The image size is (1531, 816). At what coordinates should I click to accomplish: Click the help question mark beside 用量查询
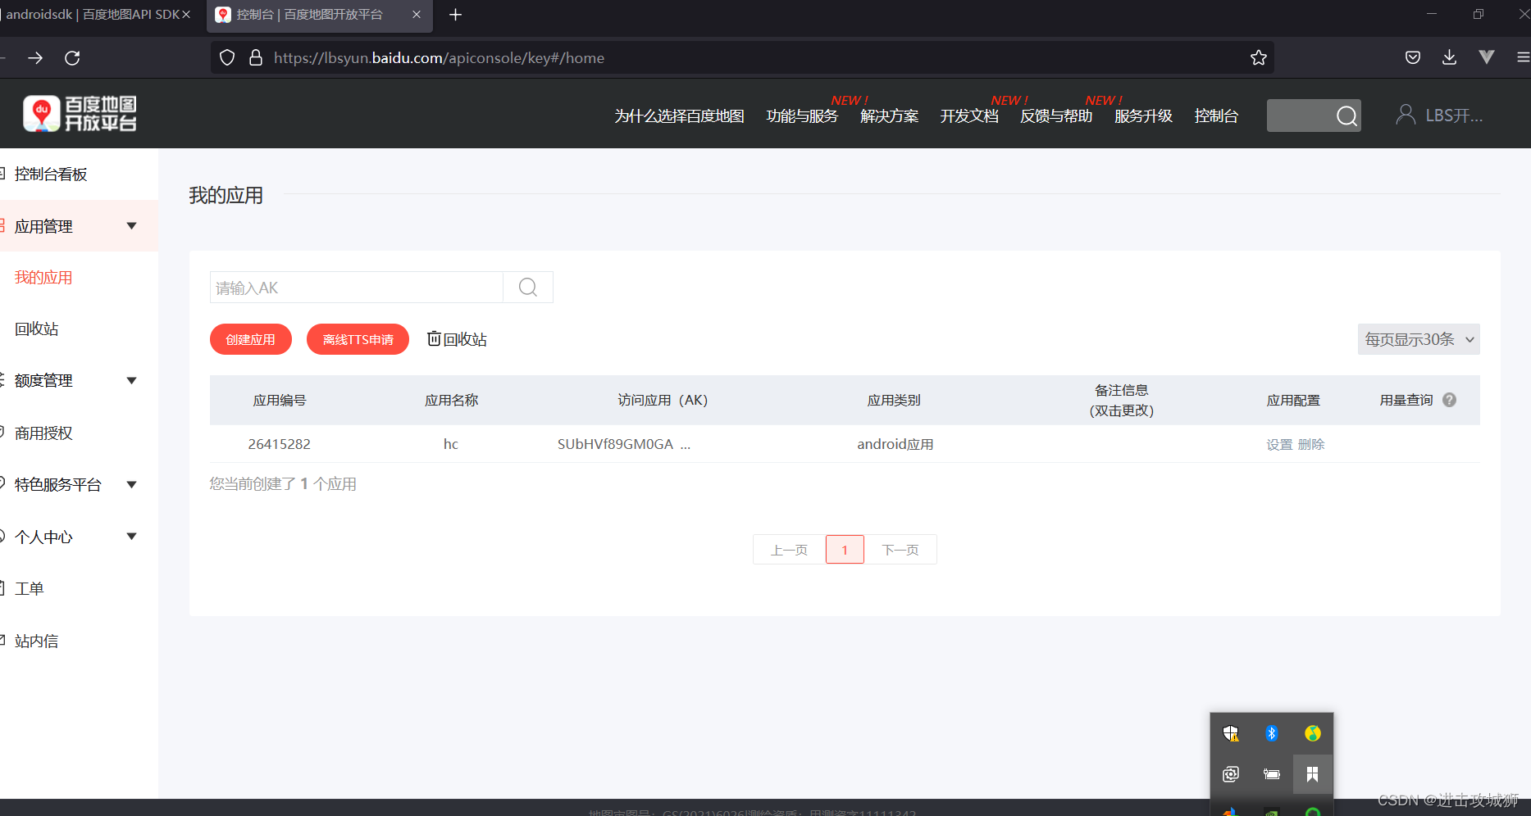pyautogui.click(x=1449, y=400)
